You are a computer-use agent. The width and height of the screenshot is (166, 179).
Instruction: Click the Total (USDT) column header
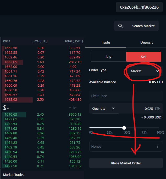pos(74,41)
